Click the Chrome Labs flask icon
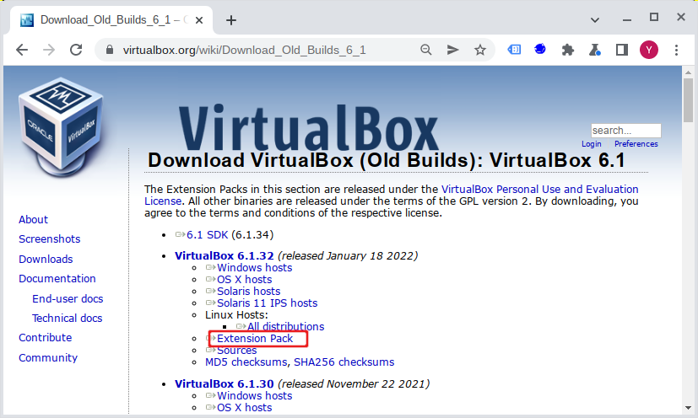The height and width of the screenshot is (418, 698). click(x=595, y=50)
